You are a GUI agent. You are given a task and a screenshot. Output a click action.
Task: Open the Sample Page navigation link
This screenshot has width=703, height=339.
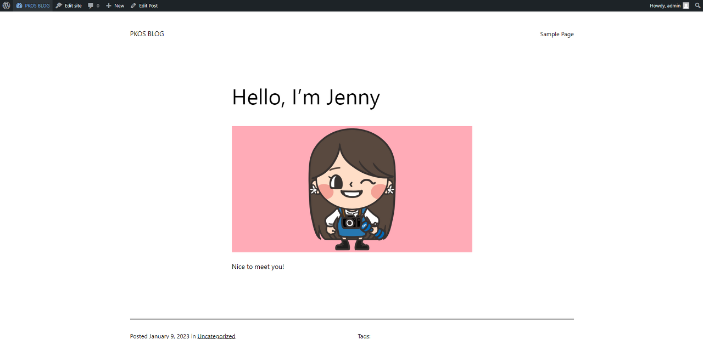(x=557, y=34)
